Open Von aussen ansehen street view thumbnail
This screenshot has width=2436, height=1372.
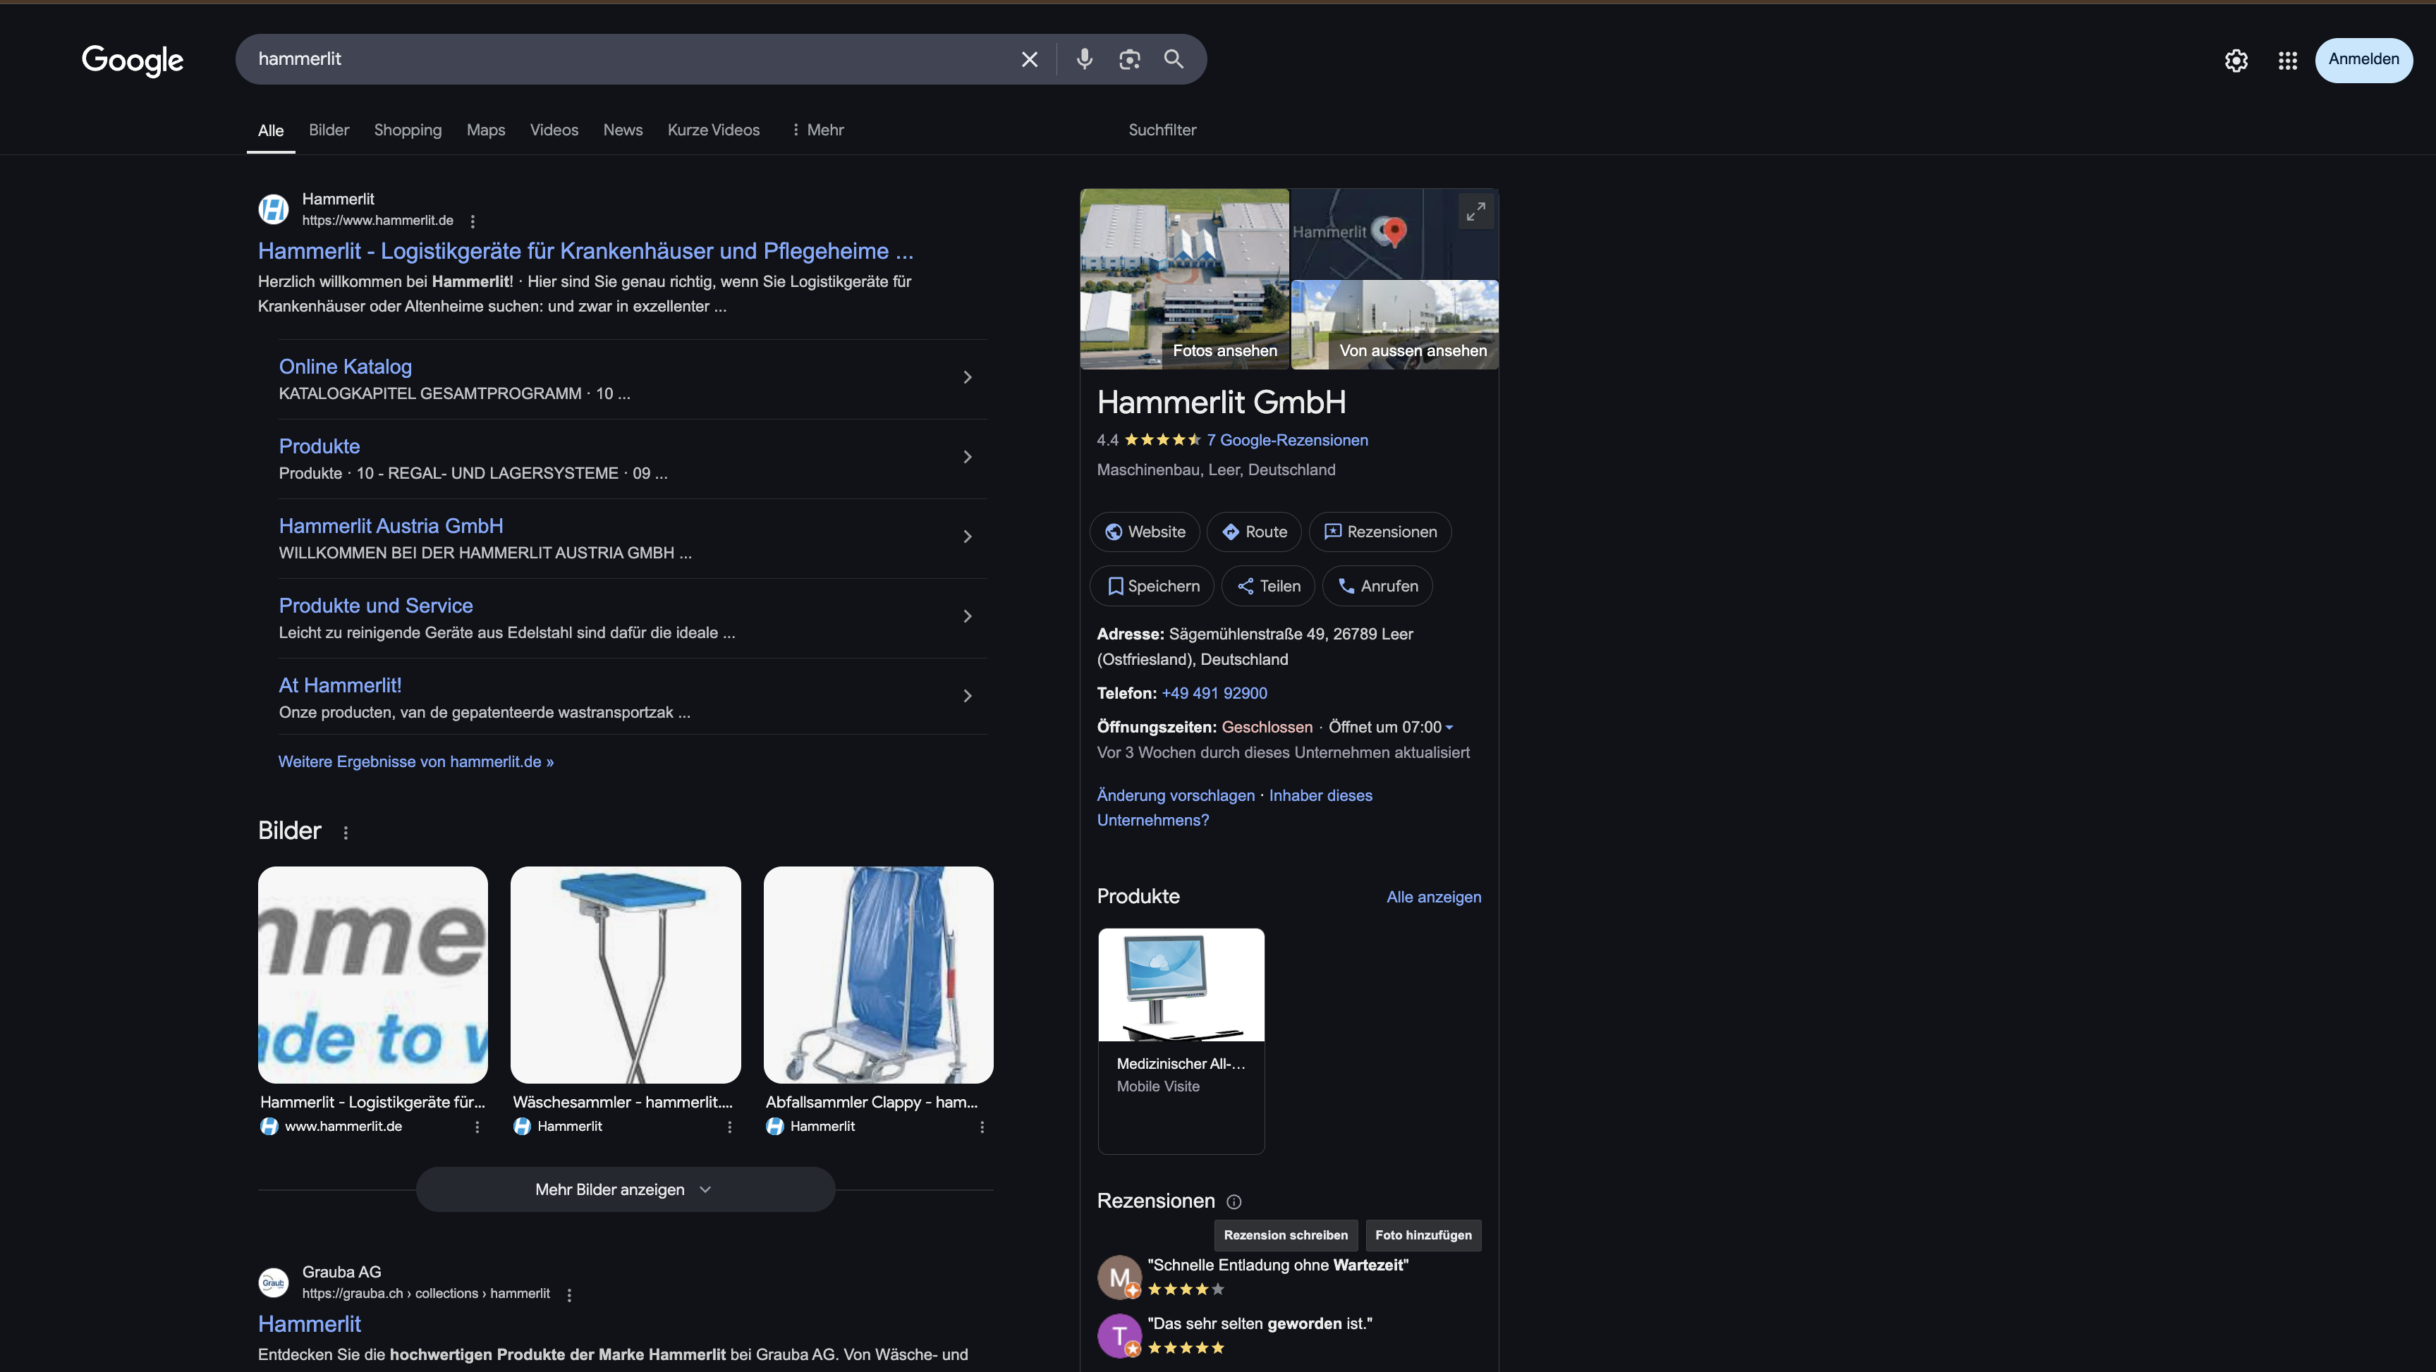click(x=1395, y=324)
